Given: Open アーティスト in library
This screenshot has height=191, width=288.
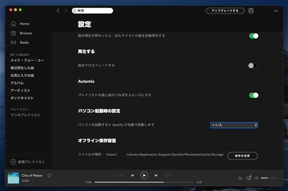Looking at the screenshot, I should pyautogui.click(x=20, y=91).
